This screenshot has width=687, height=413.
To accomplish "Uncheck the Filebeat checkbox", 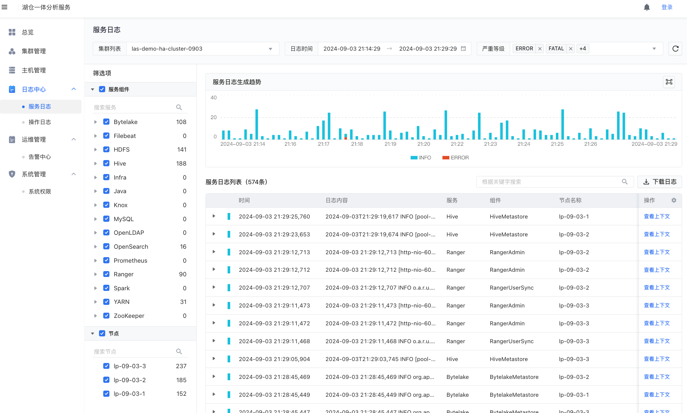I will [x=106, y=136].
